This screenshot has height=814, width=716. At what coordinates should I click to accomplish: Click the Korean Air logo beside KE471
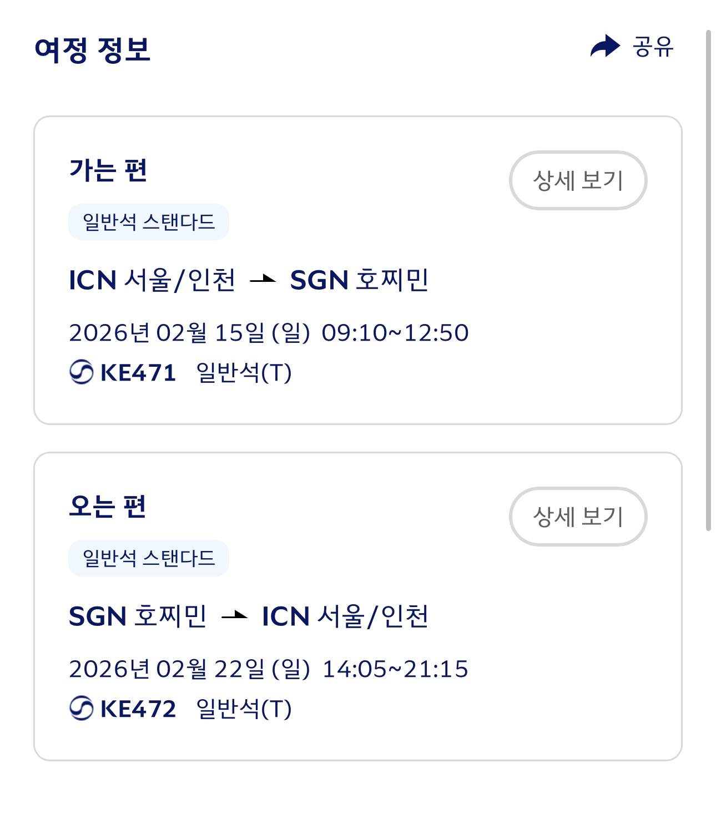(x=82, y=372)
